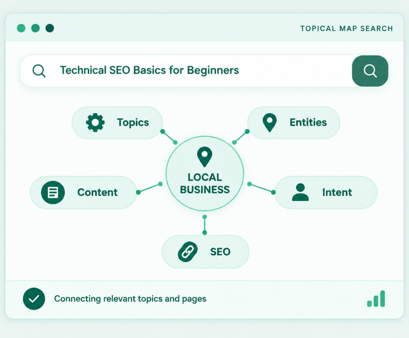This screenshot has width=409, height=338.
Task: Click the middle green window dot
Action: [x=36, y=28]
